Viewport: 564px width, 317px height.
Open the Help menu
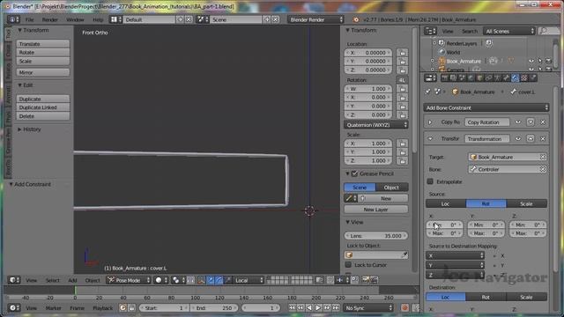[x=98, y=19]
